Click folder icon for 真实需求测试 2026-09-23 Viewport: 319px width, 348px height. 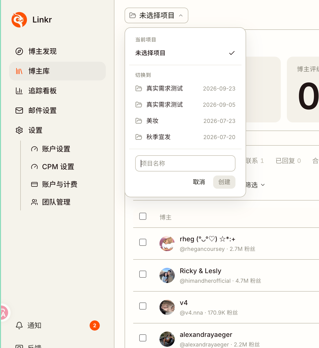[139, 88]
